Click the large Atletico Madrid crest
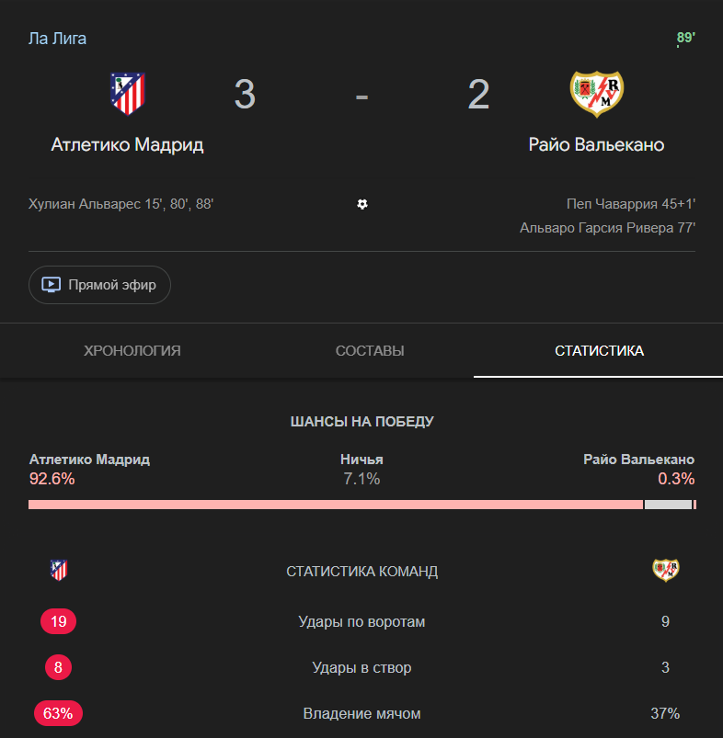Screen dimensions: 723x738 [x=127, y=94]
